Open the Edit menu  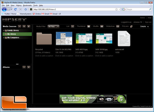[8, 6]
